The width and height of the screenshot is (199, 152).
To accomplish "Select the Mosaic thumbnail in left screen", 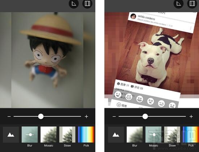I will click(x=48, y=135).
